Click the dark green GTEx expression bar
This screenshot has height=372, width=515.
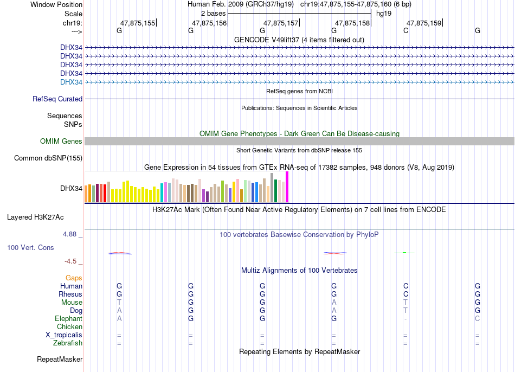(x=275, y=191)
